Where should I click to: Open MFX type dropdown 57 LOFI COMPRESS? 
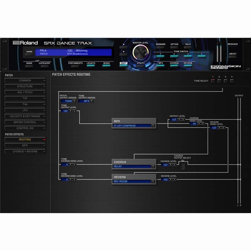tap(153, 125)
